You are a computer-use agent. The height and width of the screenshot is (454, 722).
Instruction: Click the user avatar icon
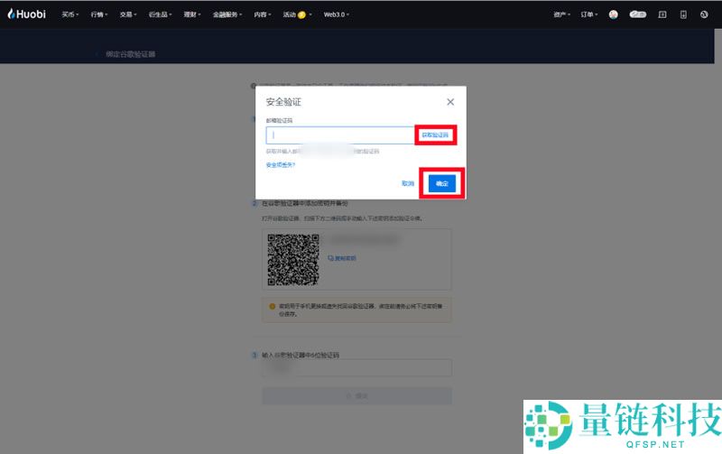[x=614, y=14]
